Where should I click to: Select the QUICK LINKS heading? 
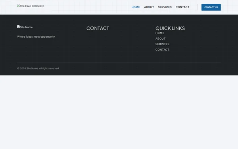pos(170,28)
